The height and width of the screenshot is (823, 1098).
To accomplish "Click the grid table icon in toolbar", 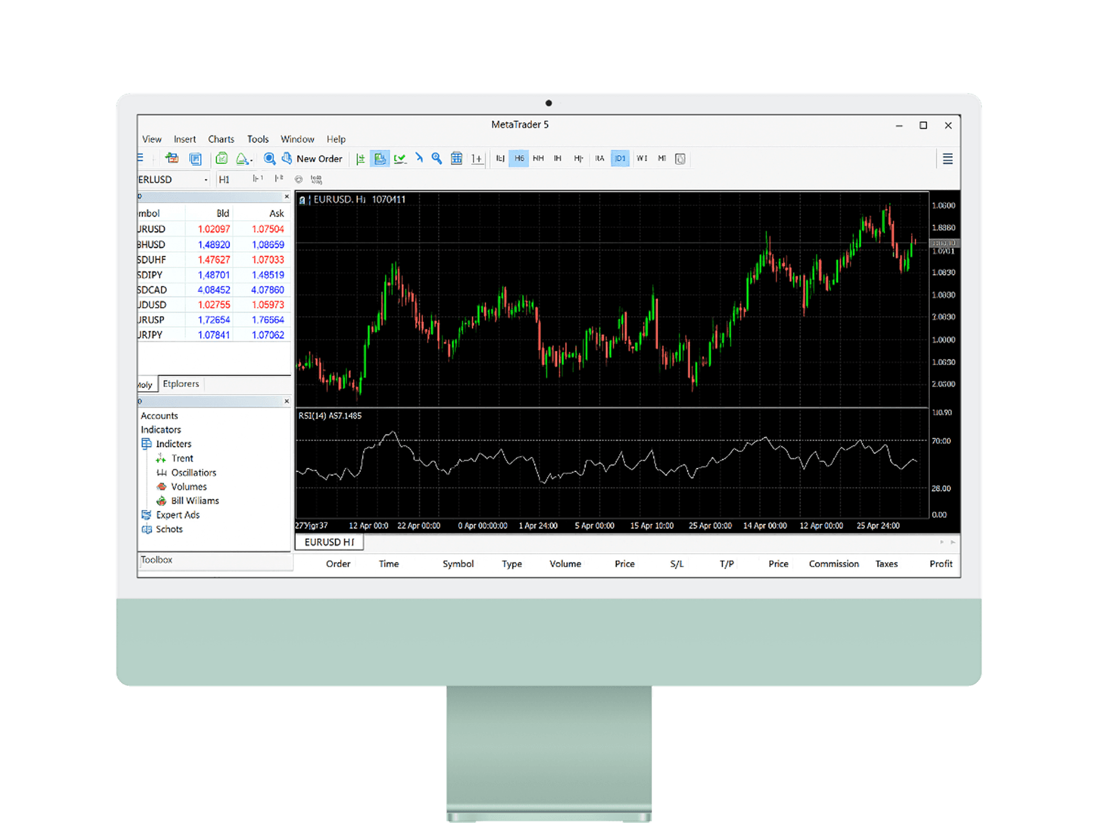I will coord(456,158).
